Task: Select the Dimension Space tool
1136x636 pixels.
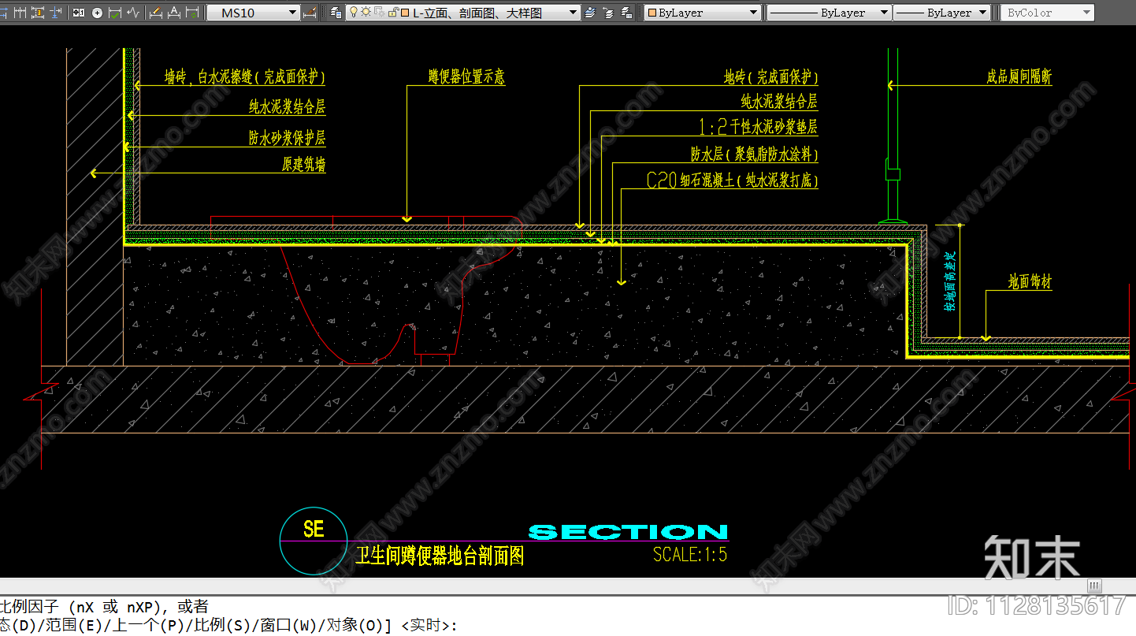Action: tap(38, 13)
